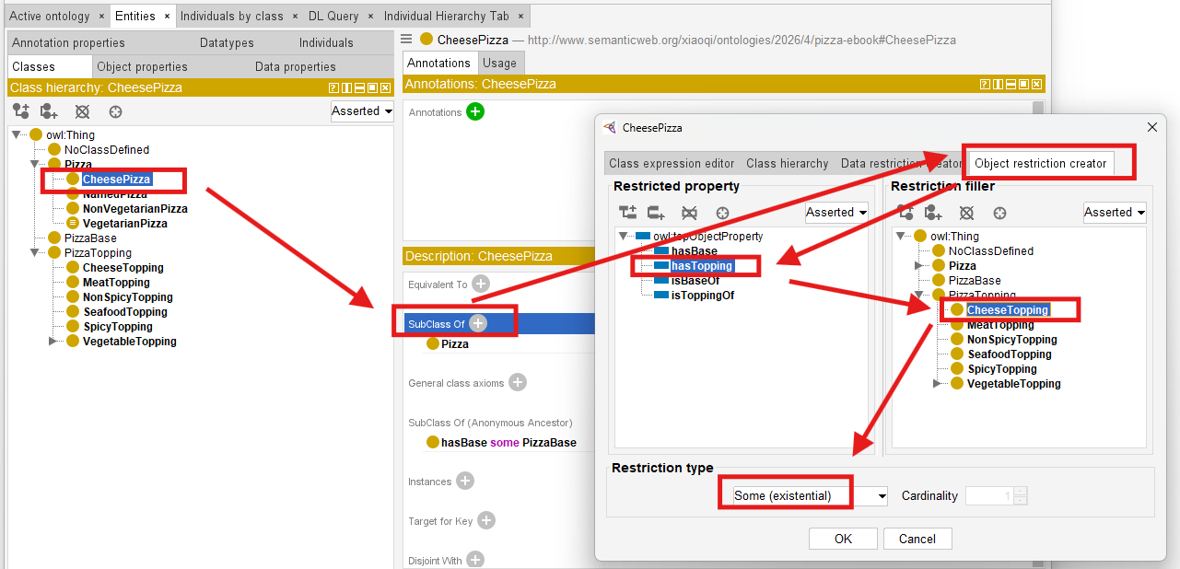
Task: Expand Pizza node in Restriction filler tree
Action: pos(918,265)
